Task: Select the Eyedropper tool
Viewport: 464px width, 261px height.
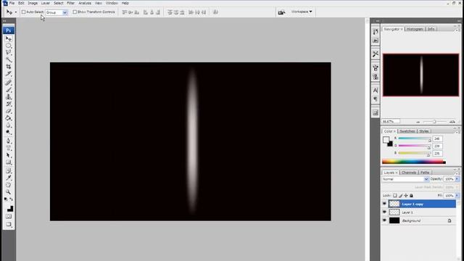Action: tap(8, 178)
